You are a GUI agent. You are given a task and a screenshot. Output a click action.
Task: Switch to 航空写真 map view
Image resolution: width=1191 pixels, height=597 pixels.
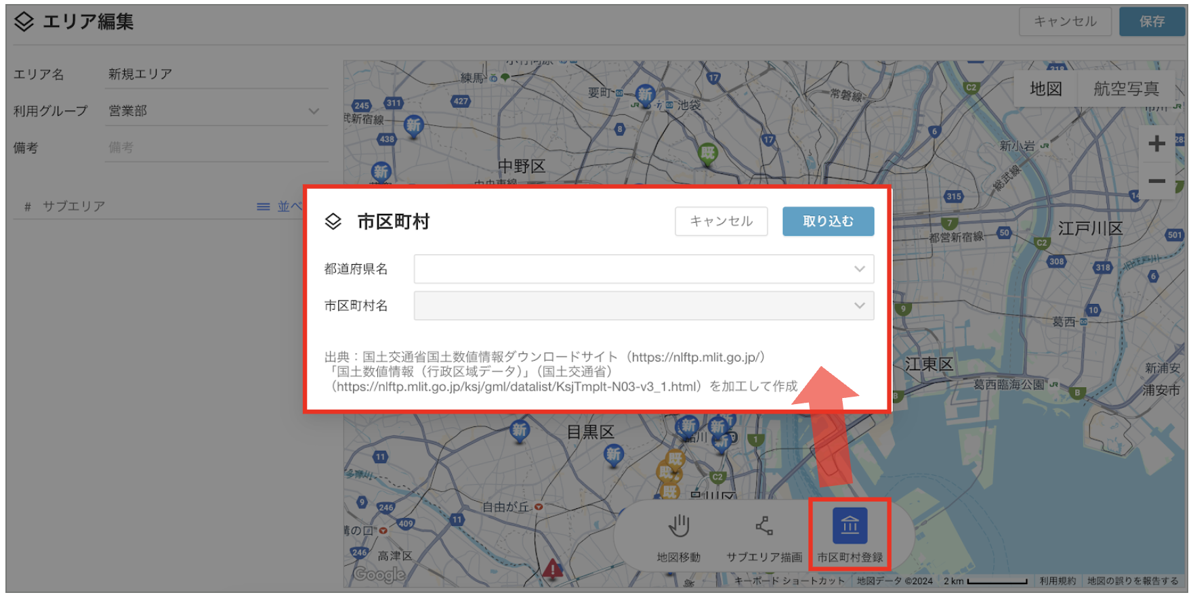tap(1126, 89)
